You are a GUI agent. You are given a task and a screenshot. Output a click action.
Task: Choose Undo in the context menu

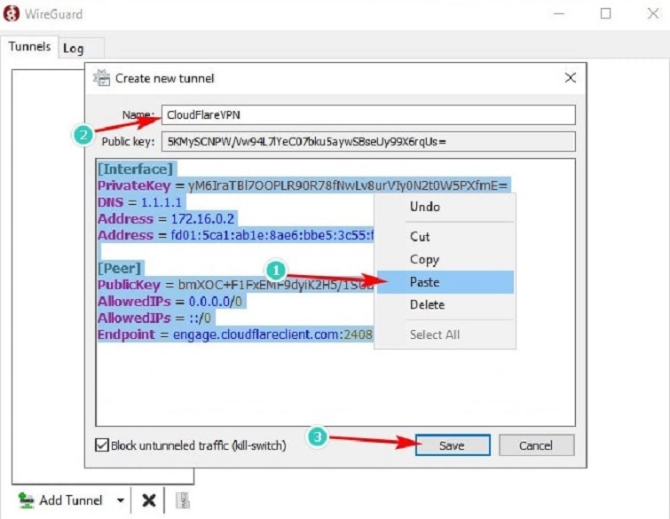(424, 207)
